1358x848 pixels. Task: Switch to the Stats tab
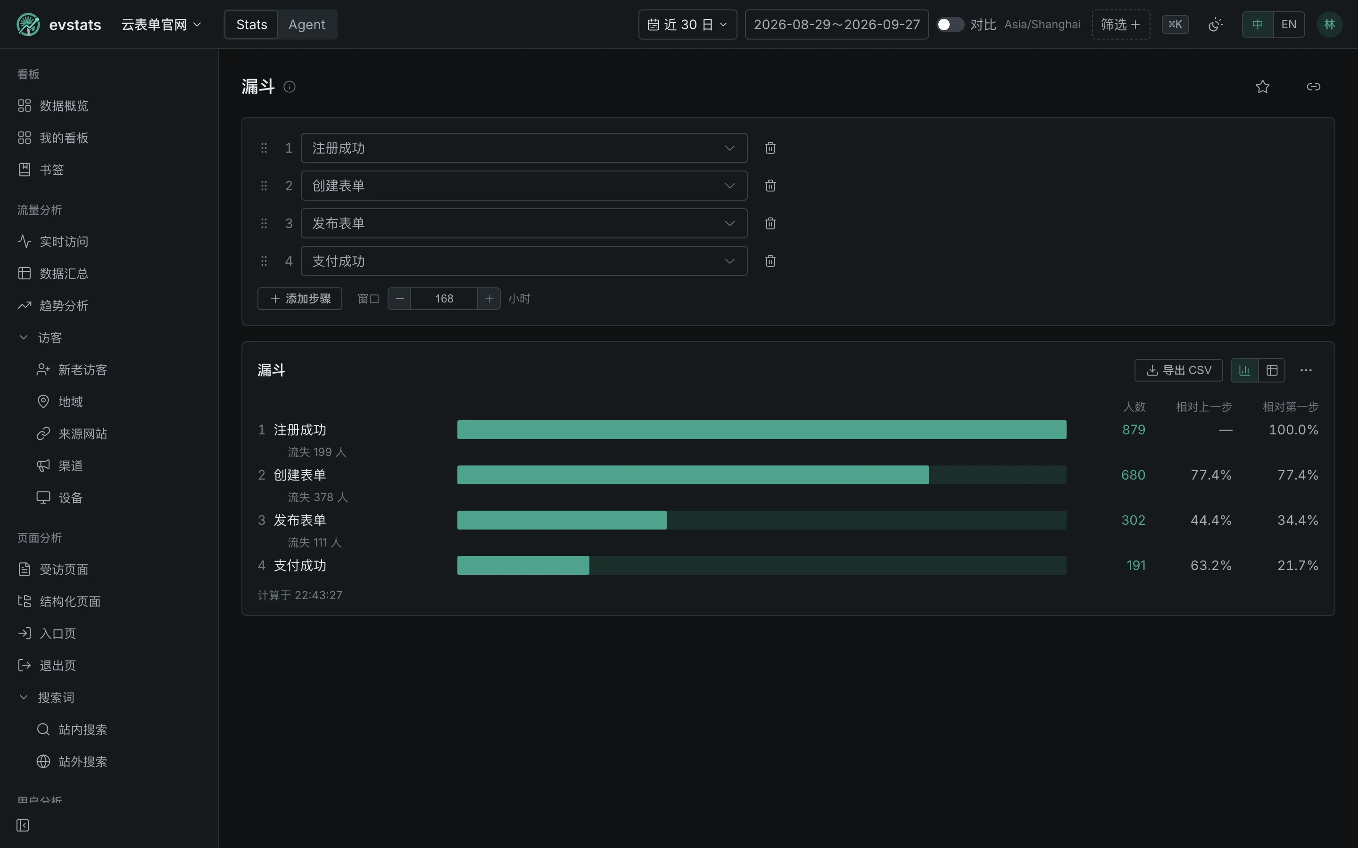[x=251, y=24]
